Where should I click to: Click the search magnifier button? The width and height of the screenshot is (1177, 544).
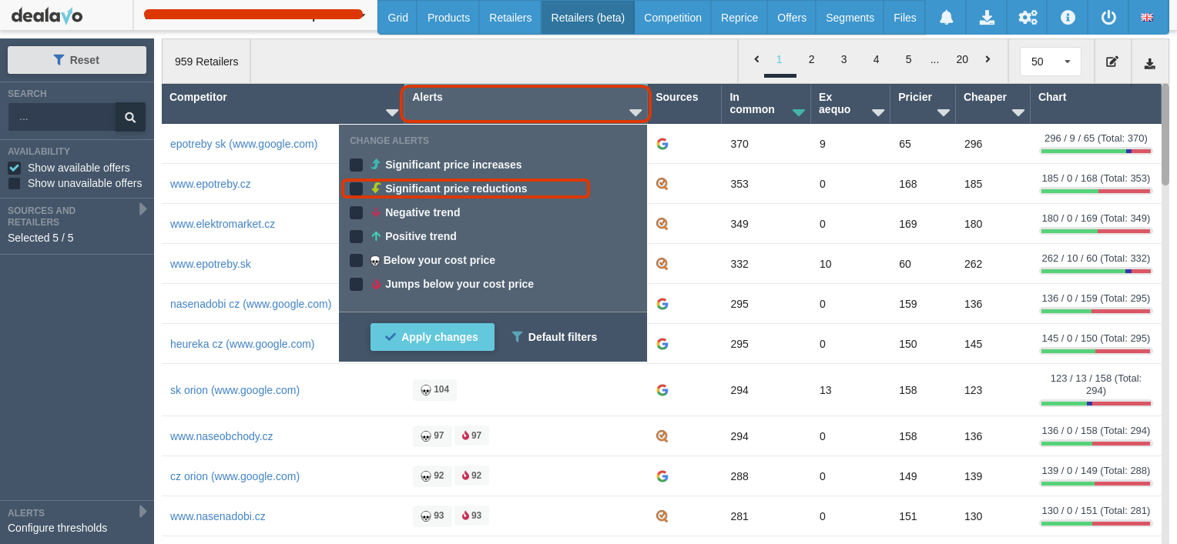[130, 118]
